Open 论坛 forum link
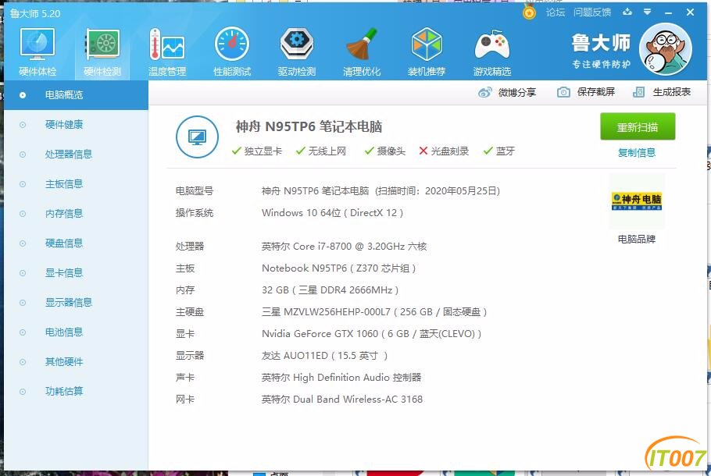Viewport: 711px width, 476px height. coord(556,12)
